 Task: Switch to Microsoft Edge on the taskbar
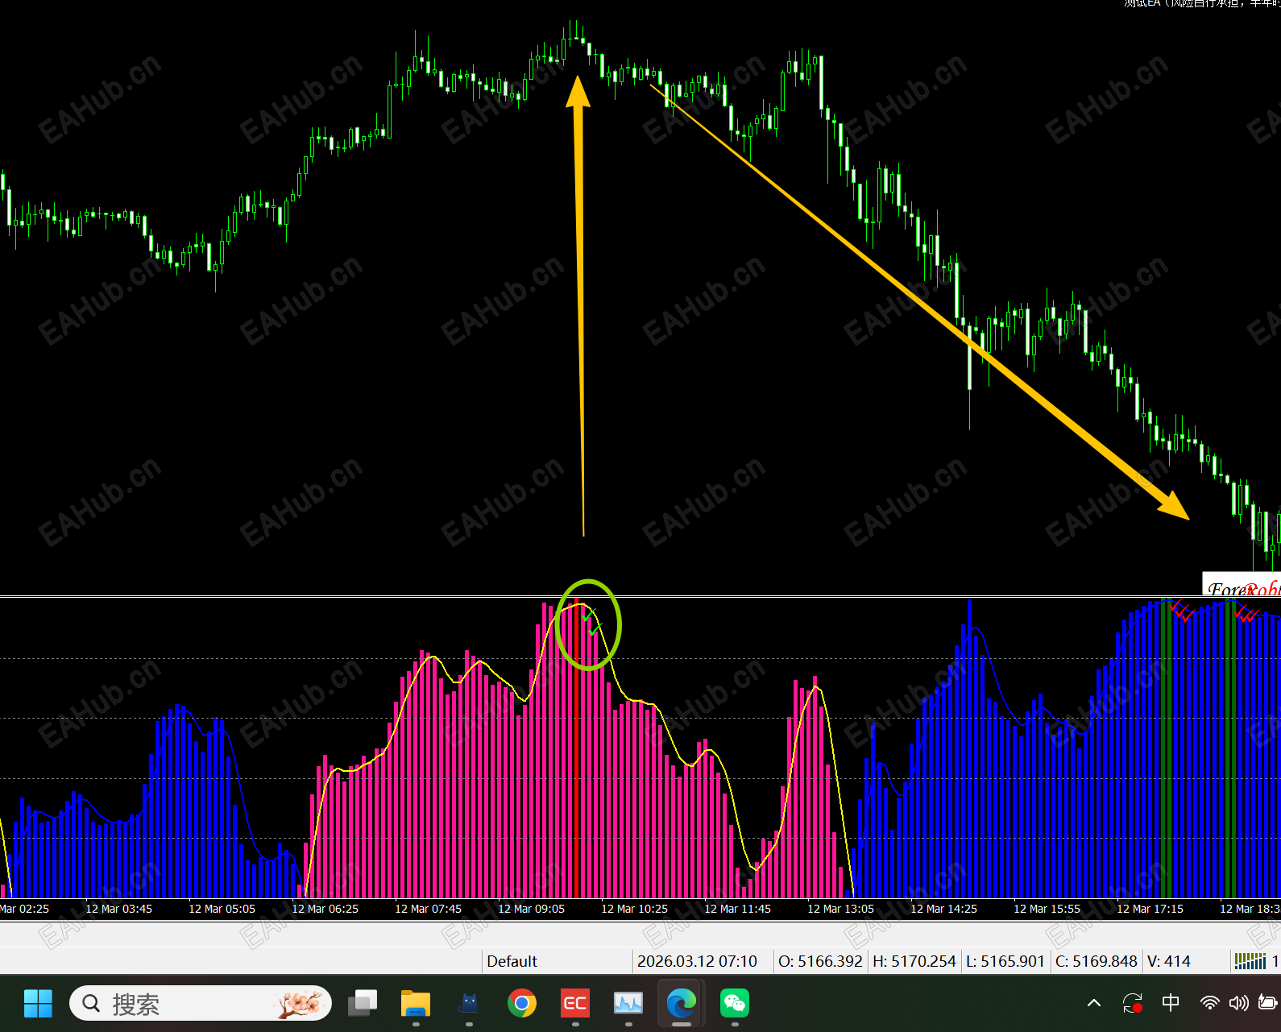click(x=682, y=1003)
